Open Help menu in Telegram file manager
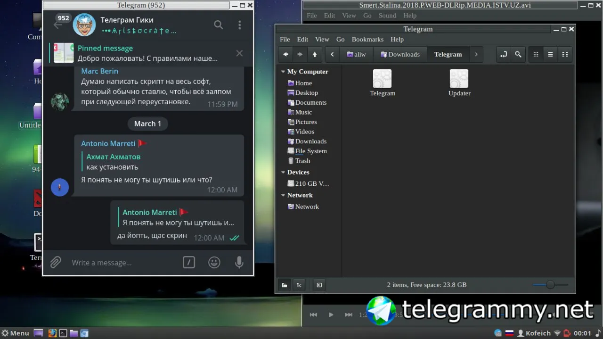 pos(397,39)
